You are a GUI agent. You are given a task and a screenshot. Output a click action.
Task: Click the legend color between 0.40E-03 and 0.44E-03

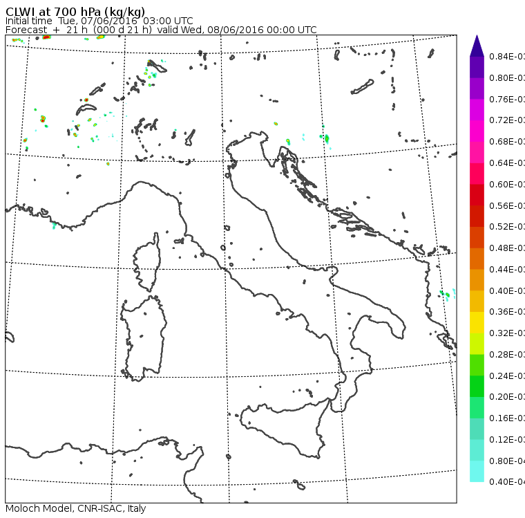tap(477, 280)
